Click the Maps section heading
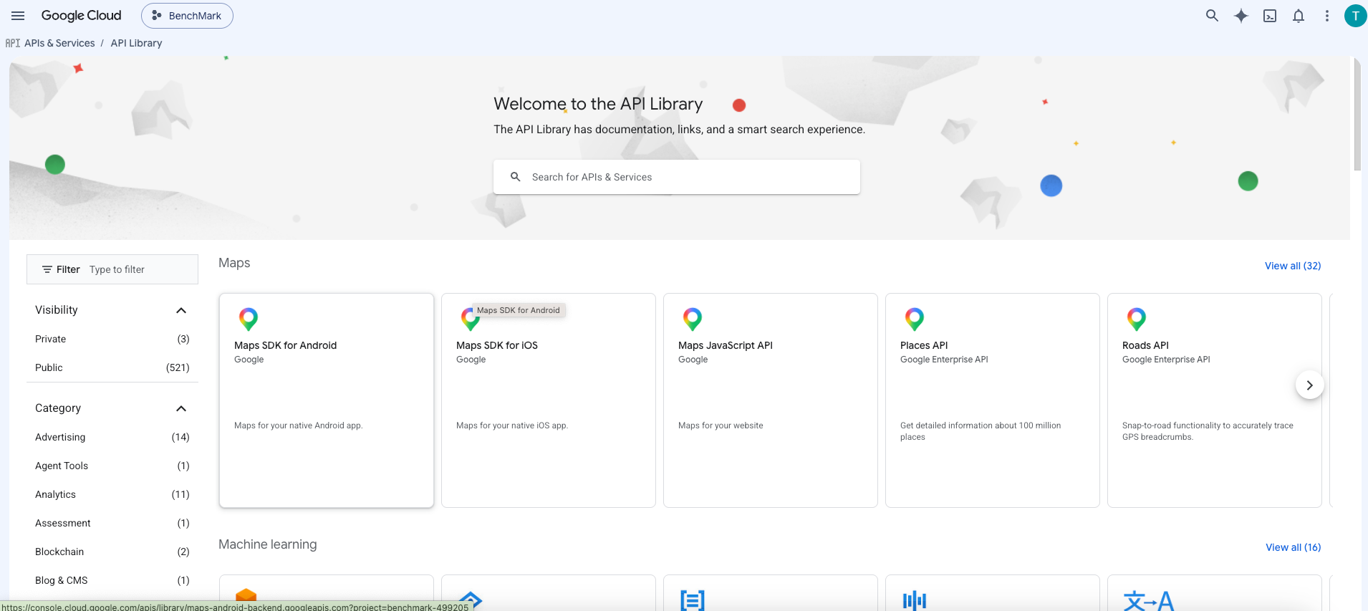Screen dimensions: 1368x611 pos(234,263)
